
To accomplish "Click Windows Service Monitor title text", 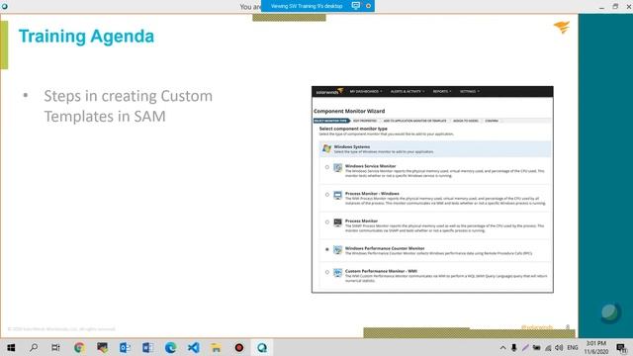I will tap(370, 166).
